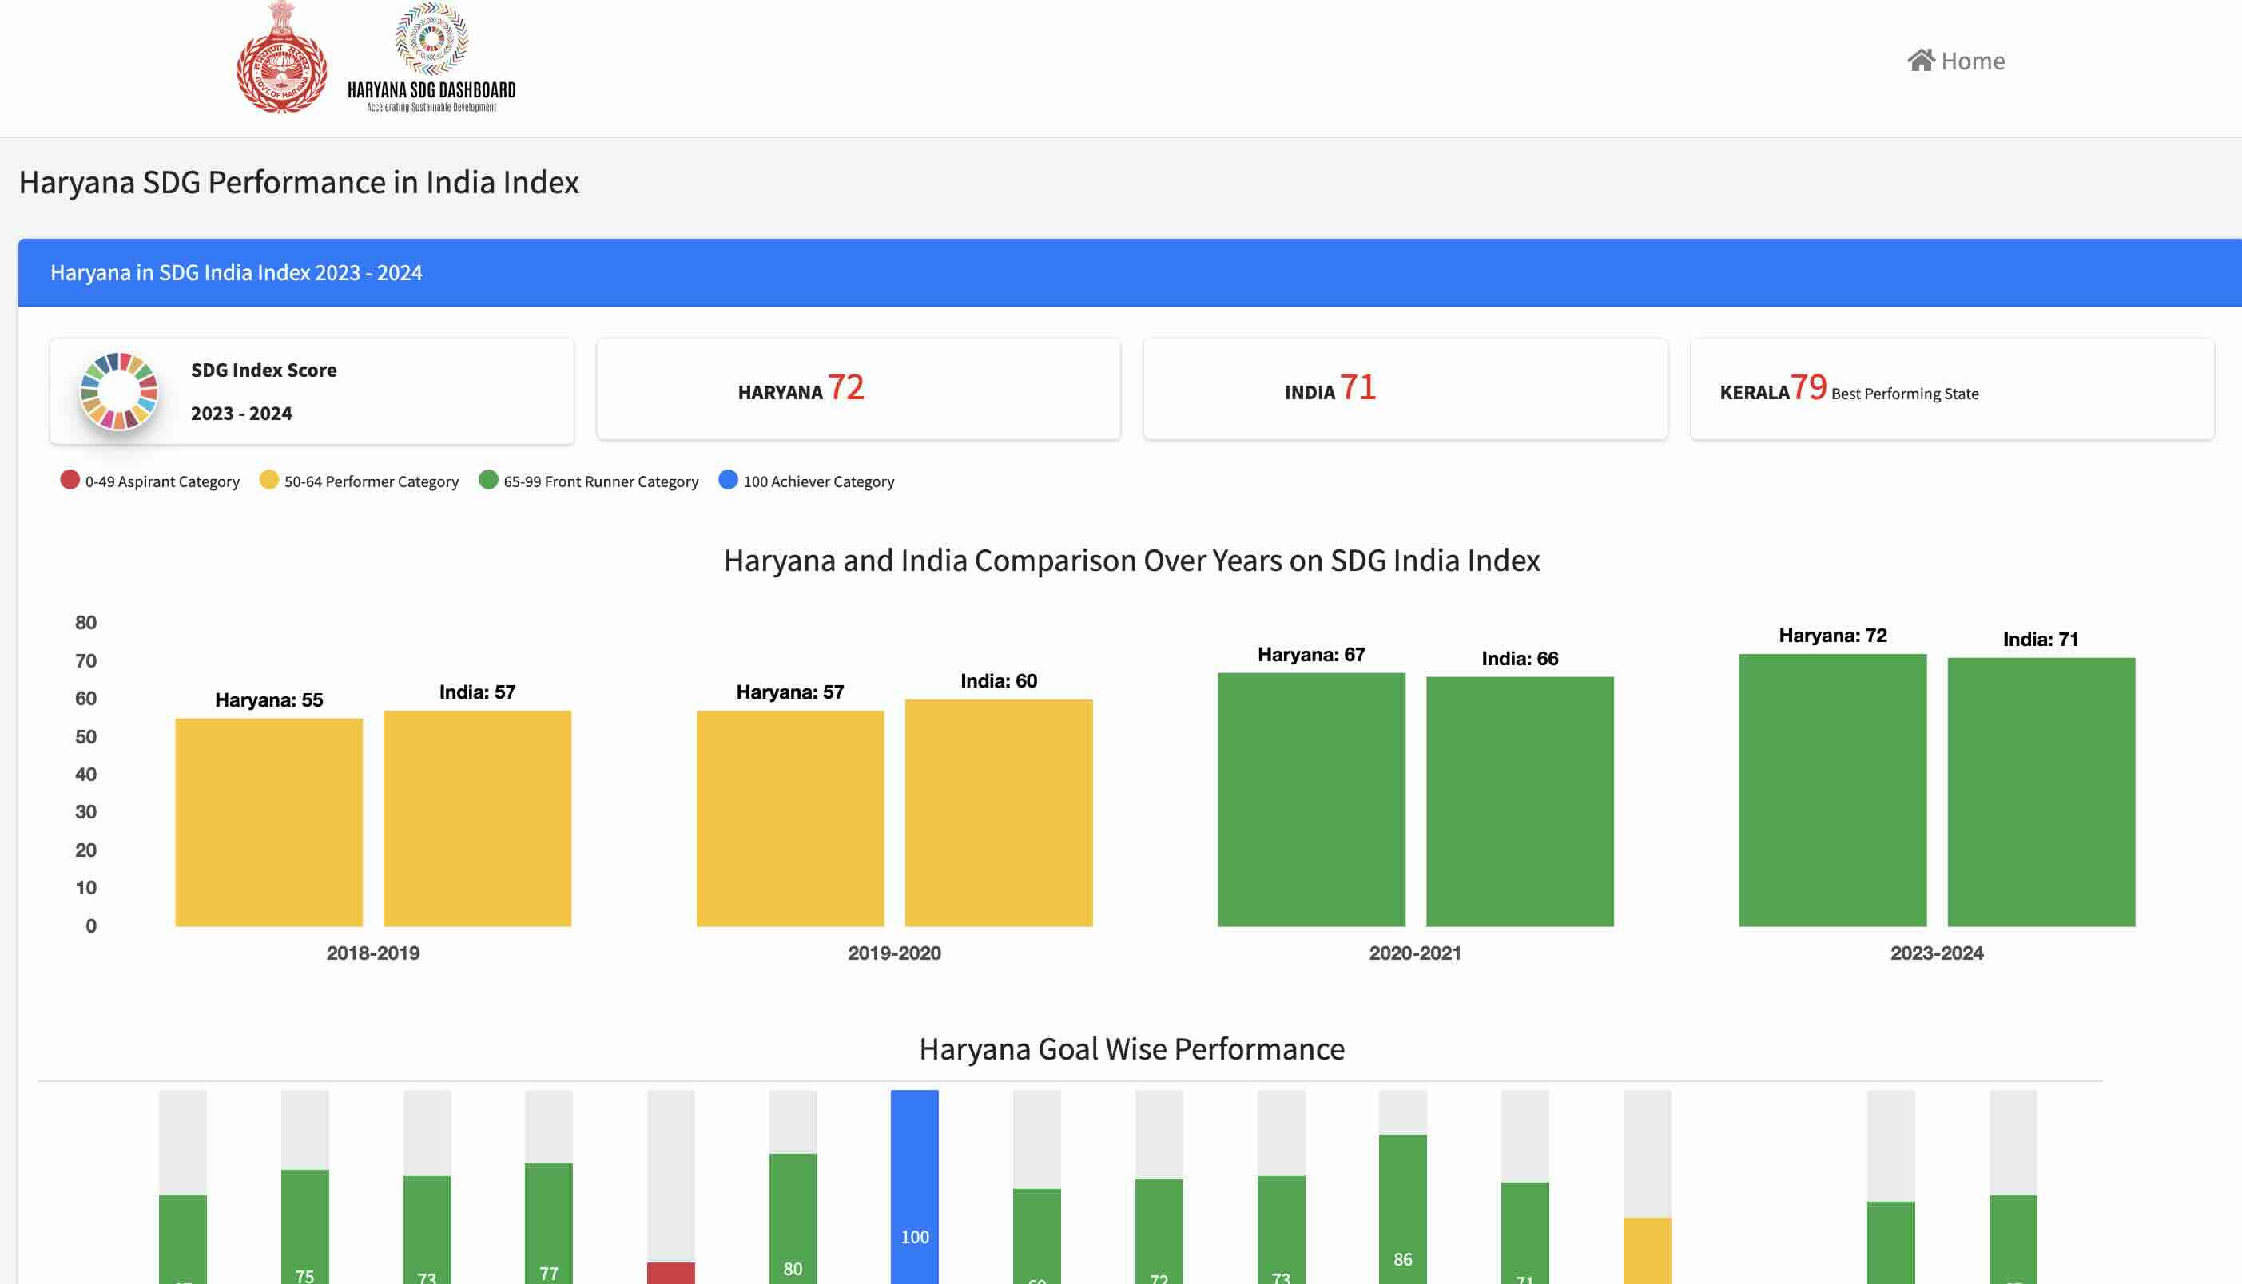Select the '50-64 Performer Category' legend text
Screen dimensions: 2242x1284
[372, 481]
